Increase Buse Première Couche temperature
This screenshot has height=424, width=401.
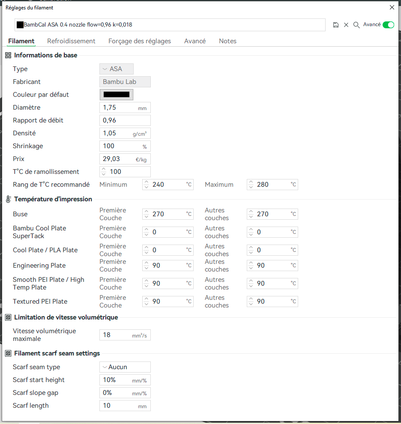coord(147,212)
